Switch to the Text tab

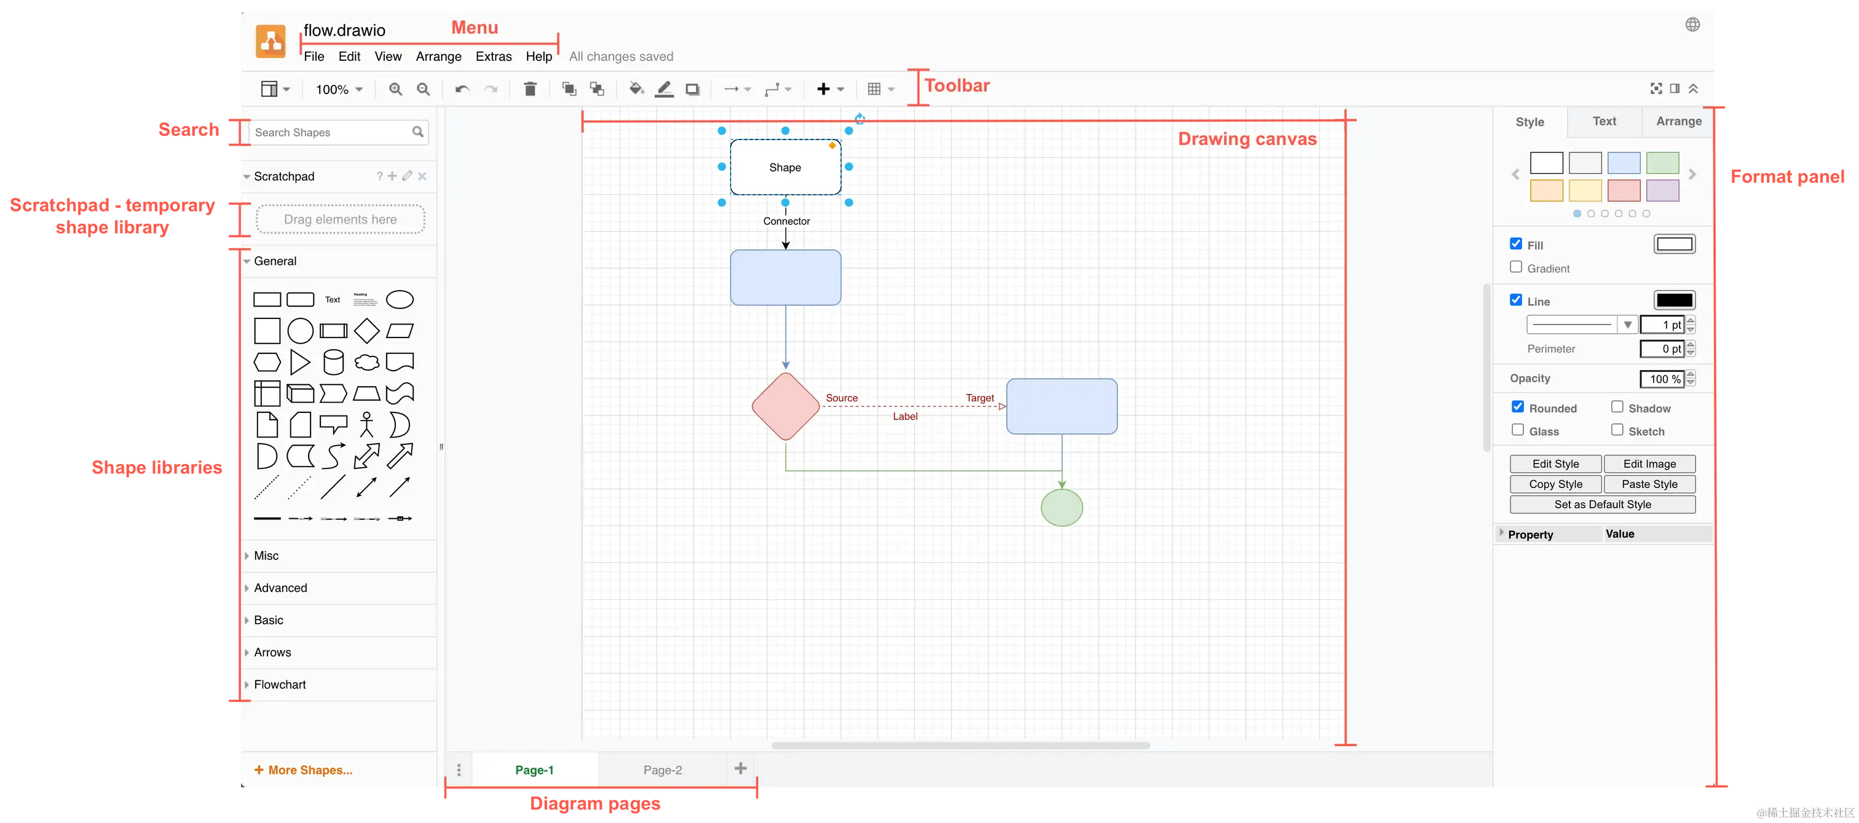point(1604,121)
